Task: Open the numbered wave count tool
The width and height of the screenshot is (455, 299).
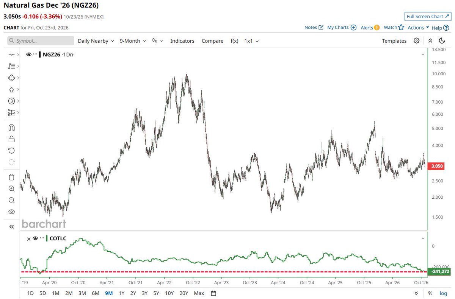Action: click(x=11, y=101)
